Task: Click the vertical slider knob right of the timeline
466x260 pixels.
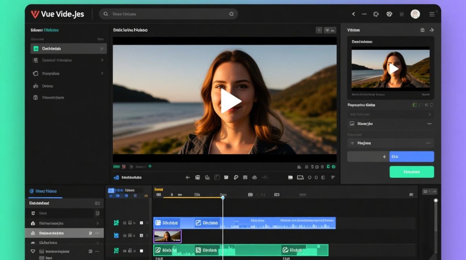Action: 436,200
